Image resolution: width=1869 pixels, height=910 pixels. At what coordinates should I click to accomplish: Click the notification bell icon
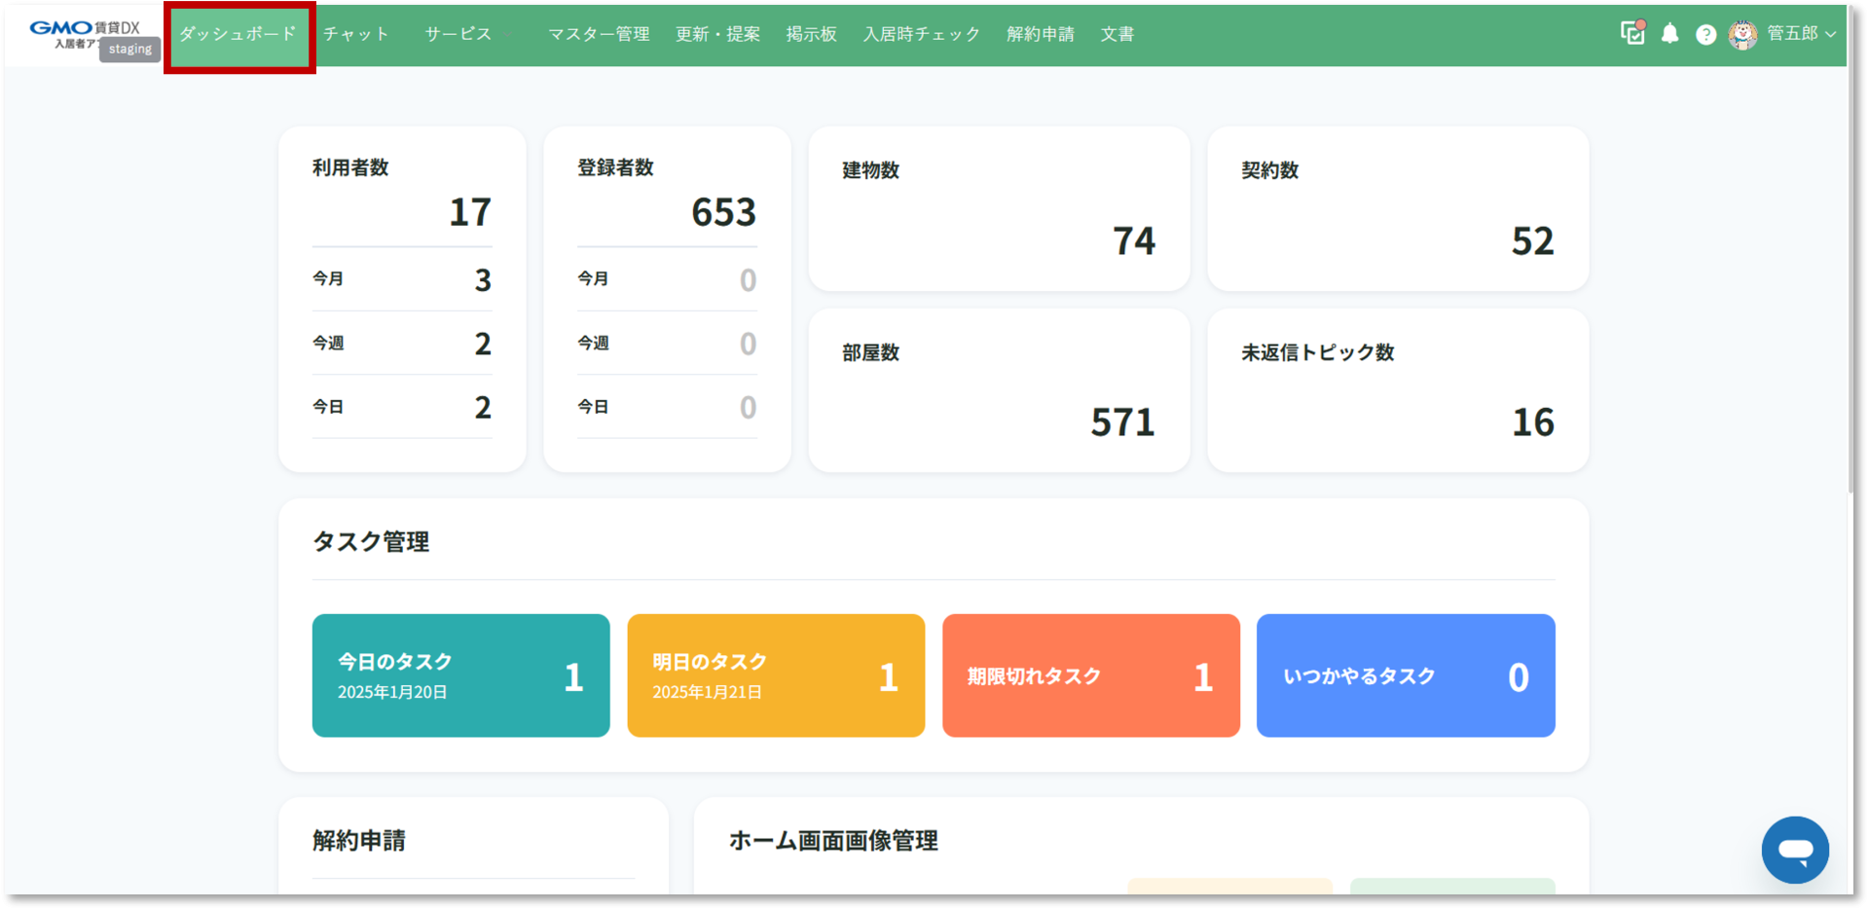[1669, 34]
